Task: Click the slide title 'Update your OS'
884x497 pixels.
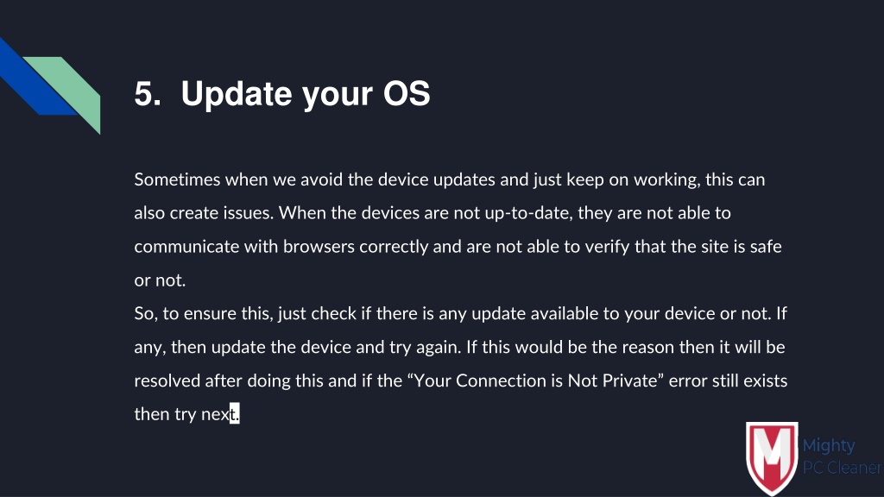Action: pos(305,93)
